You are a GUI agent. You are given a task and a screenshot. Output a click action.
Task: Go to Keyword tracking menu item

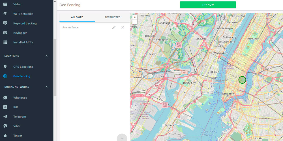tap(25, 23)
